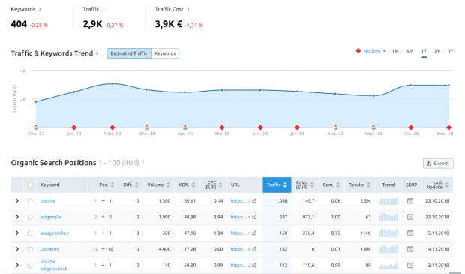Open the SERP snapshot icon for waage eichen row
The image size is (465, 274).
(x=410, y=233)
